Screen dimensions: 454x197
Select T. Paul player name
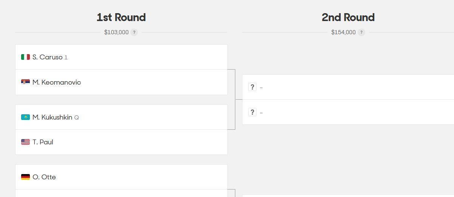click(43, 142)
